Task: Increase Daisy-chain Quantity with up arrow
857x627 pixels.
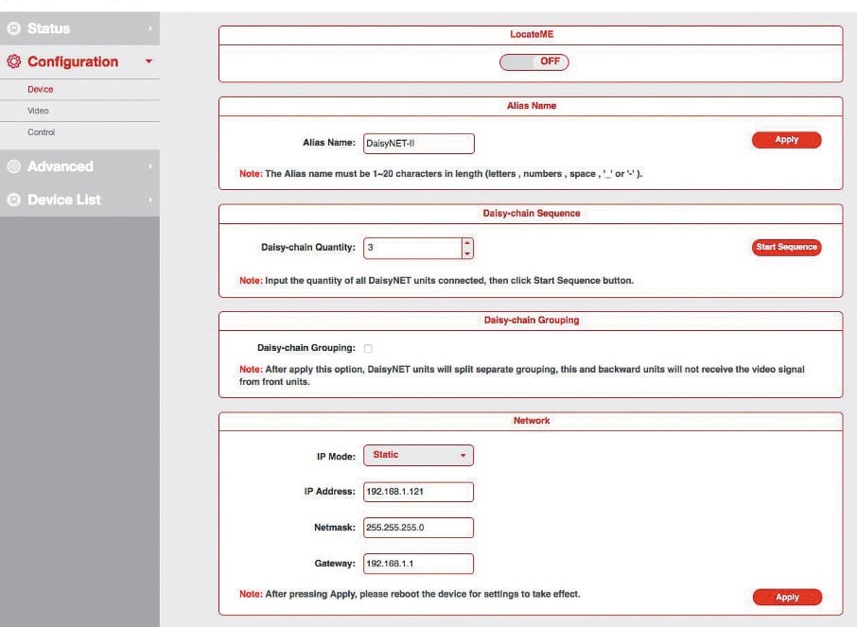Action: 466,242
